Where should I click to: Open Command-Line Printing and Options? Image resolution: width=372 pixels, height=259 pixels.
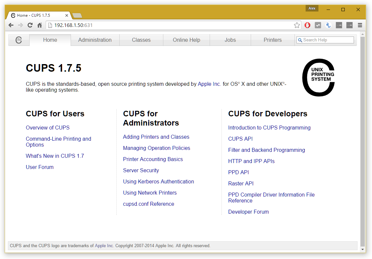point(58,142)
